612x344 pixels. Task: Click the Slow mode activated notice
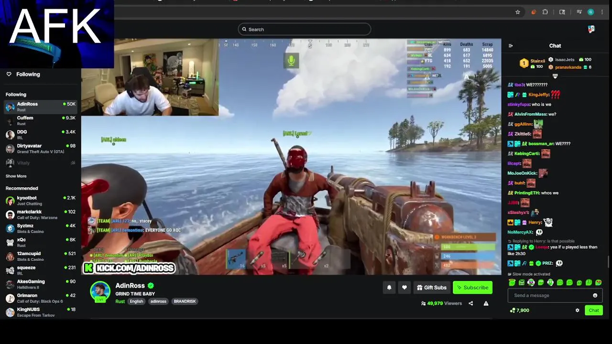click(529, 274)
